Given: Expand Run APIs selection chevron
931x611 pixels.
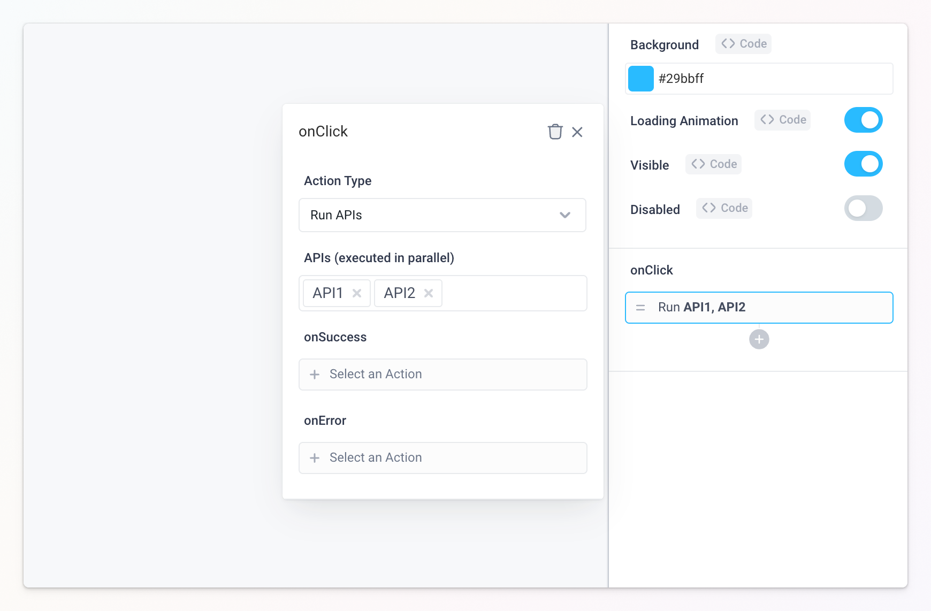Looking at the screenshot, I should point(564,215).
